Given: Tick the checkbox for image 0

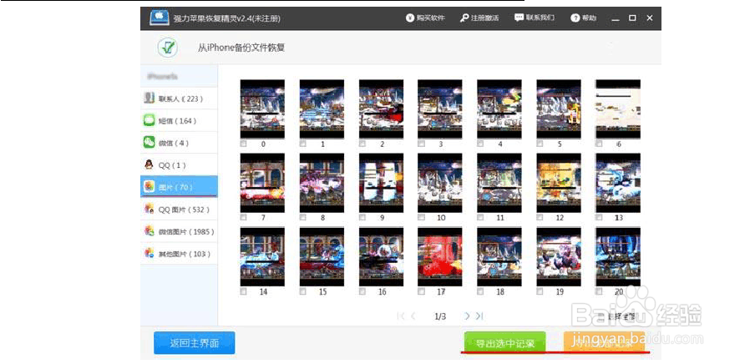Looking at the screenshot, I should (x=243, y=144).
